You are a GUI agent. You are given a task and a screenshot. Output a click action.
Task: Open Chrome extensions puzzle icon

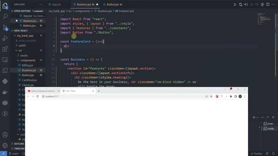(231, 96)
